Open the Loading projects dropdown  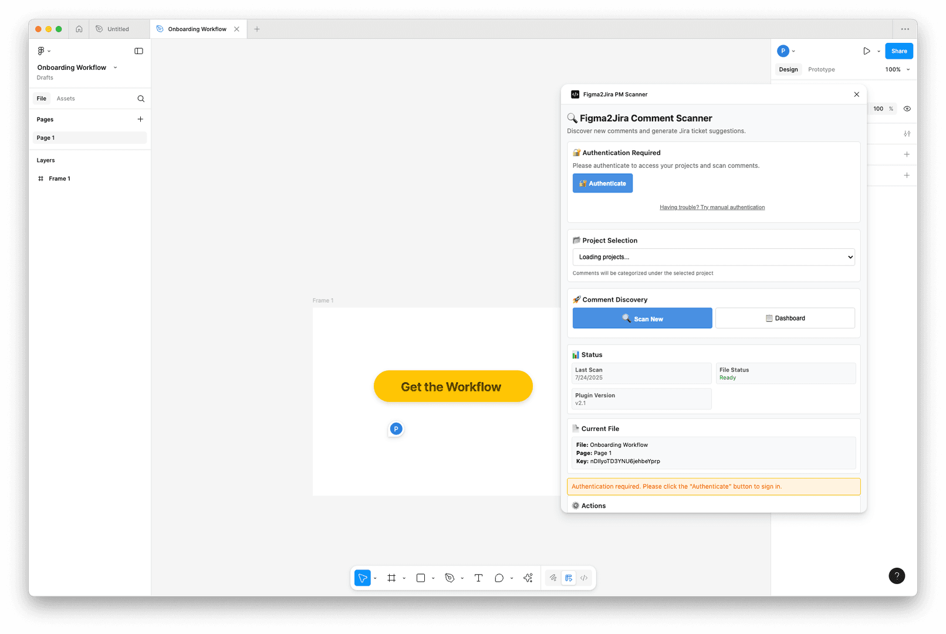click(713, 257)
